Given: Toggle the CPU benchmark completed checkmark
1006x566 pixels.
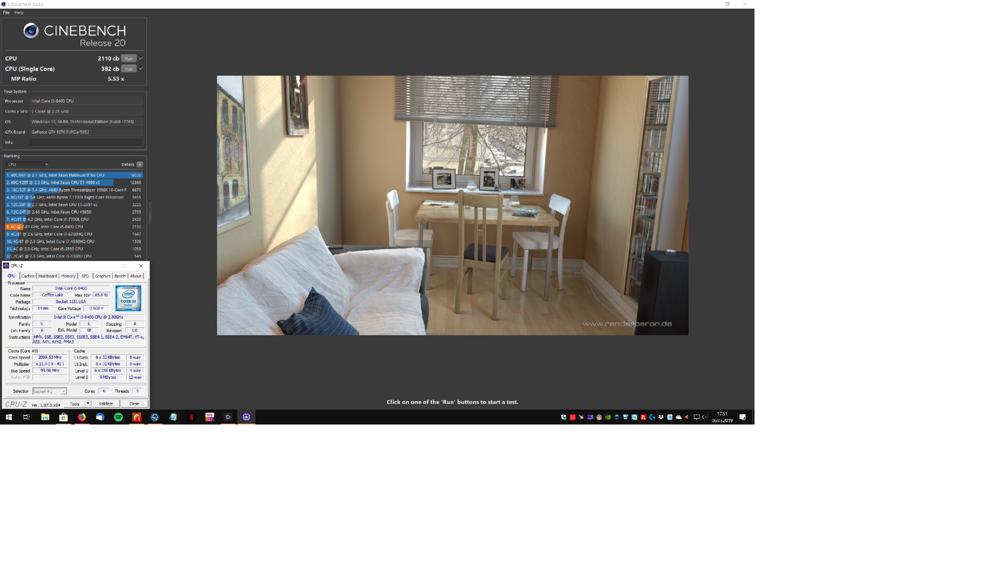Looking at the screenshot, I should [x=141, y=58].
